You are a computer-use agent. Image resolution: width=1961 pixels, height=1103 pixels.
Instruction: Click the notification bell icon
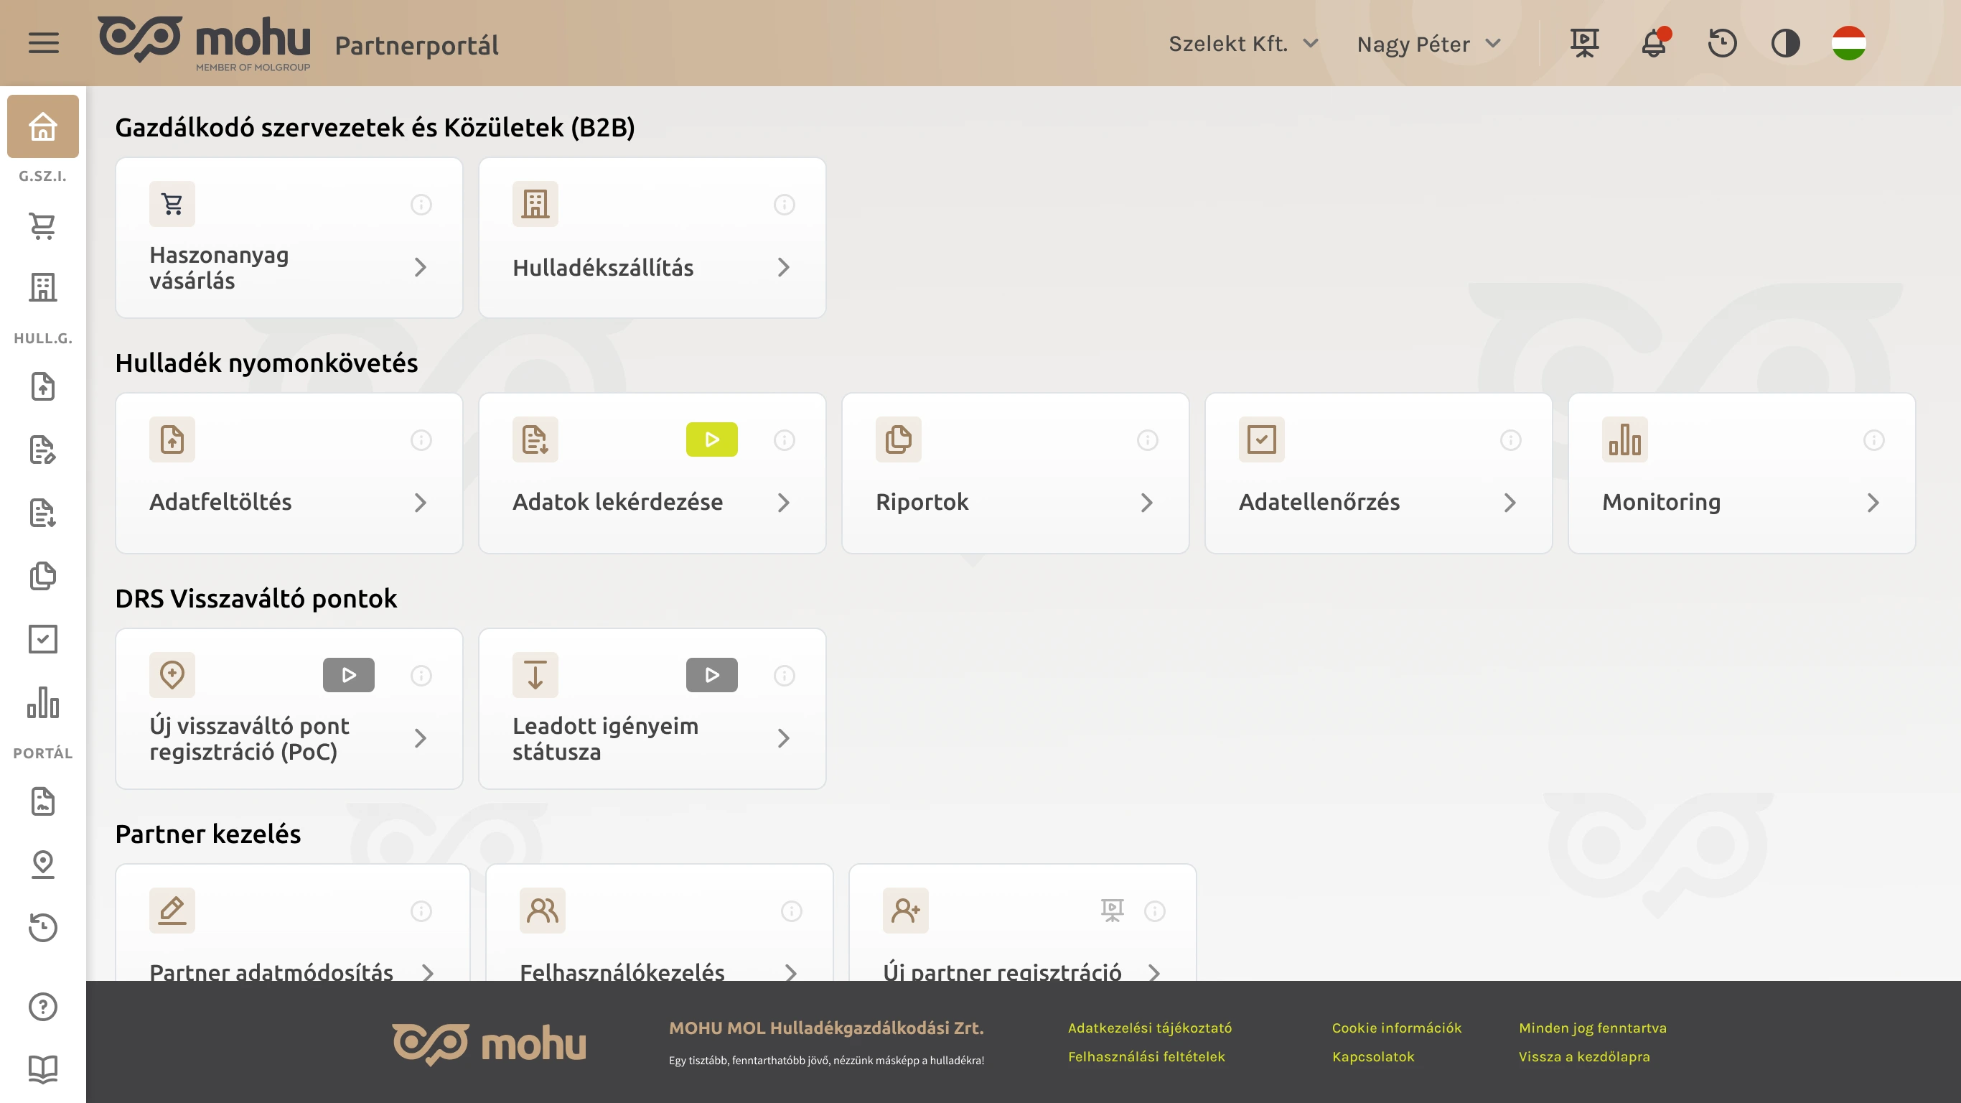pos(1654,43)
